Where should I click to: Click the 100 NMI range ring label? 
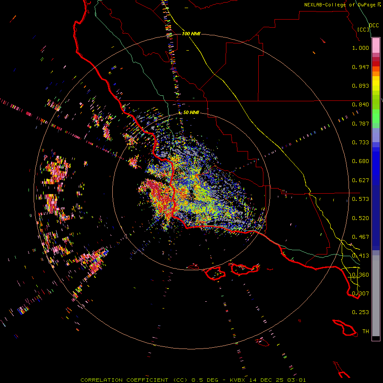(x=191, y=34)
